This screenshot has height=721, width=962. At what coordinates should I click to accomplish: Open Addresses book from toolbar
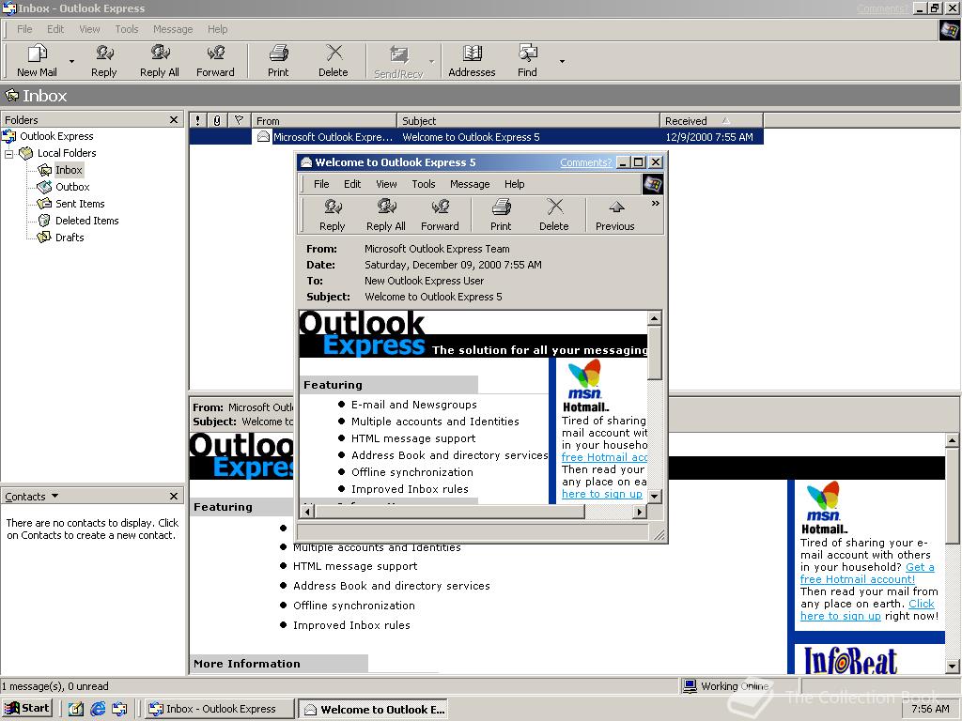pos(472,61)
